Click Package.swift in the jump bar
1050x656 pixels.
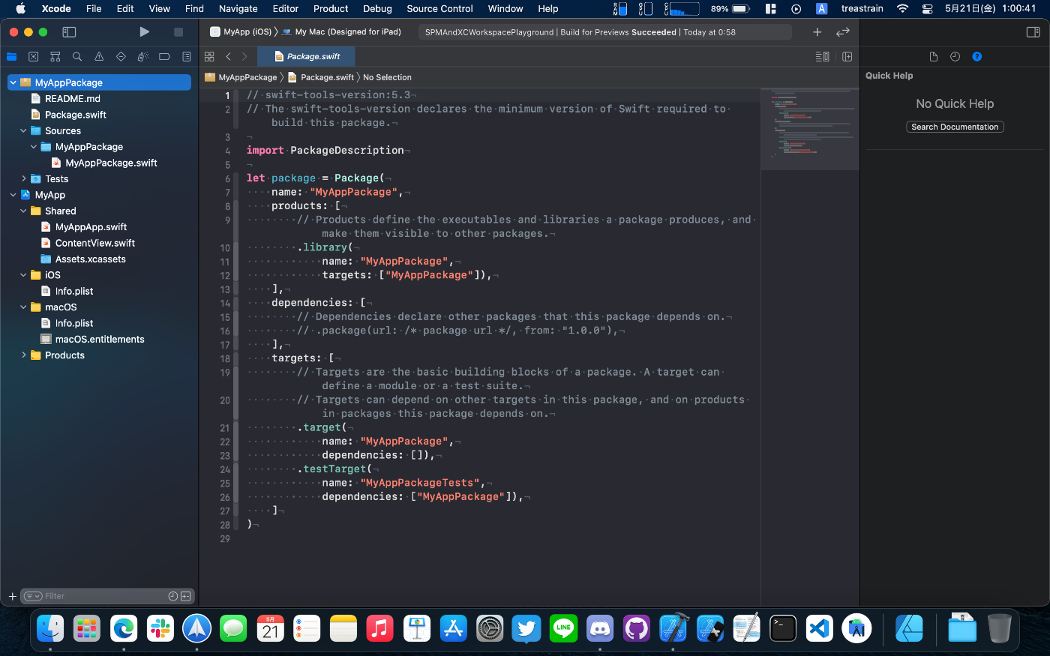click(321, 77)
